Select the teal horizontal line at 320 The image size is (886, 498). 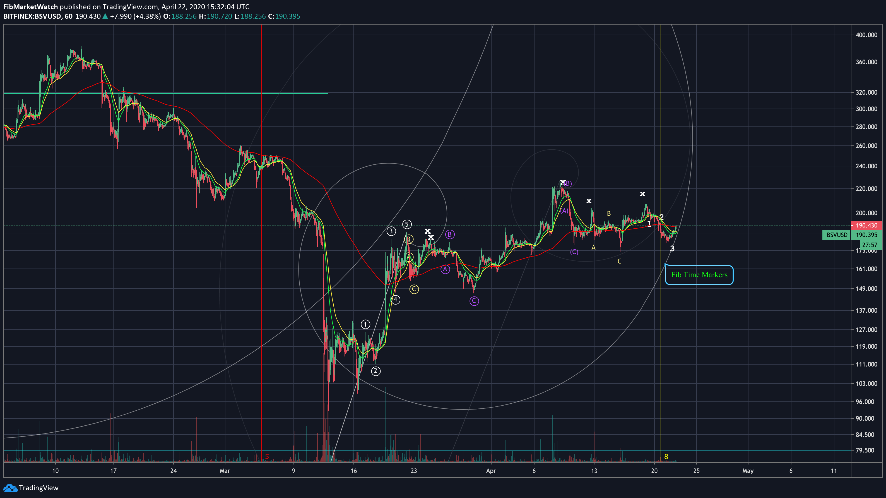pyautogui.click(x=165, y=93)
